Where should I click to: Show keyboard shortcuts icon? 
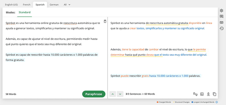coord(221,22)
